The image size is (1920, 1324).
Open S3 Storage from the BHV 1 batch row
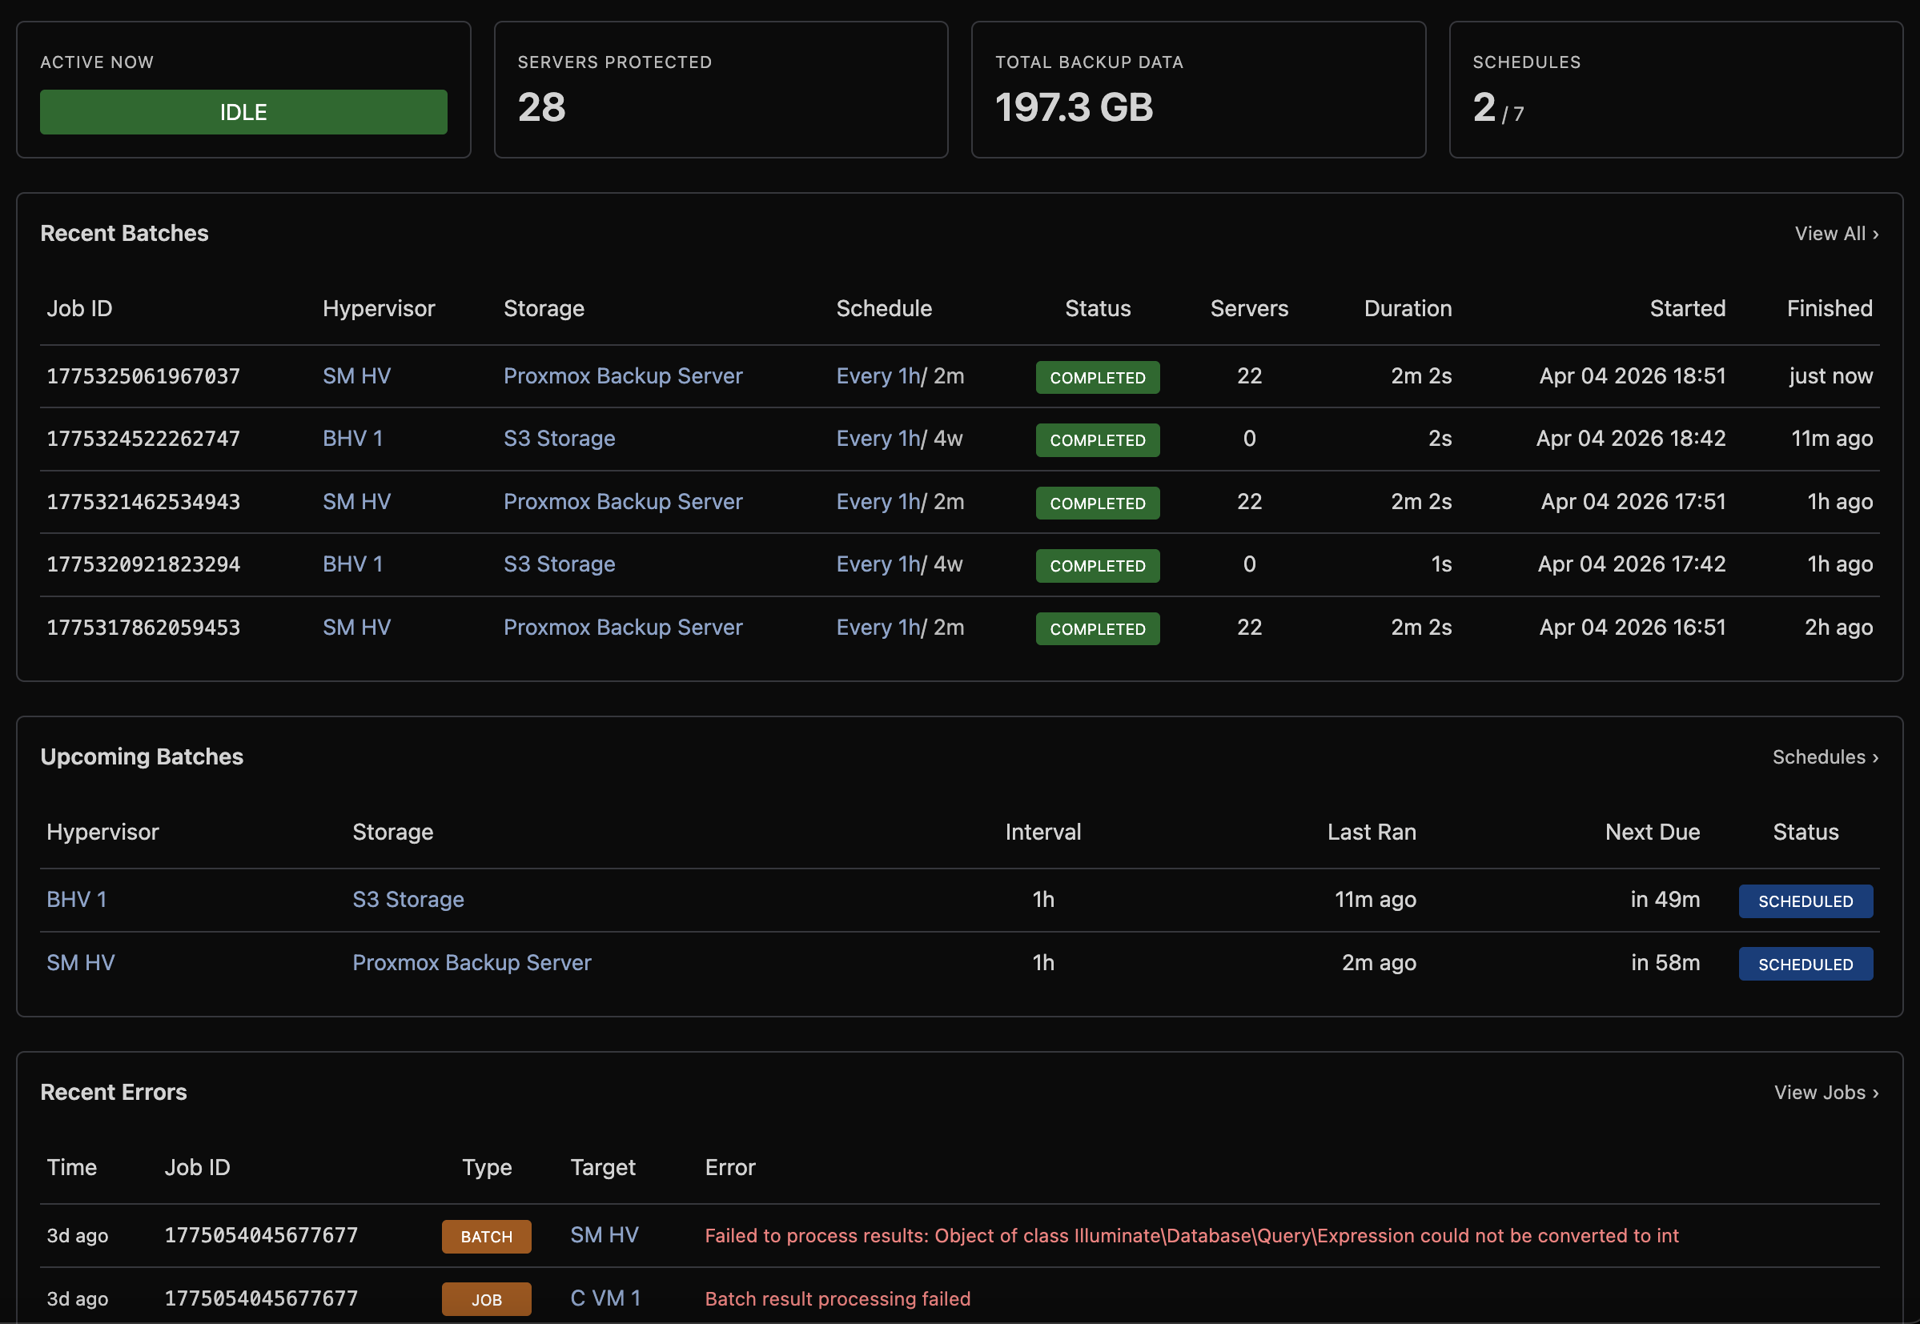pos(558,438)
